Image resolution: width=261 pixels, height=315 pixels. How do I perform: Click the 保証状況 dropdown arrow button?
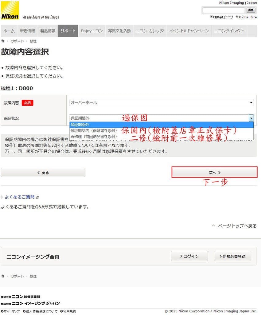tap(251, 118)
